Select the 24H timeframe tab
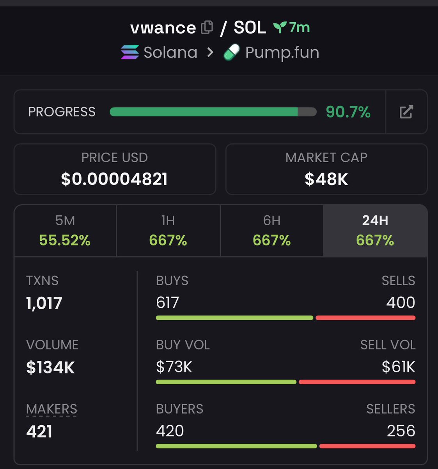 click(x=375, y=231)
